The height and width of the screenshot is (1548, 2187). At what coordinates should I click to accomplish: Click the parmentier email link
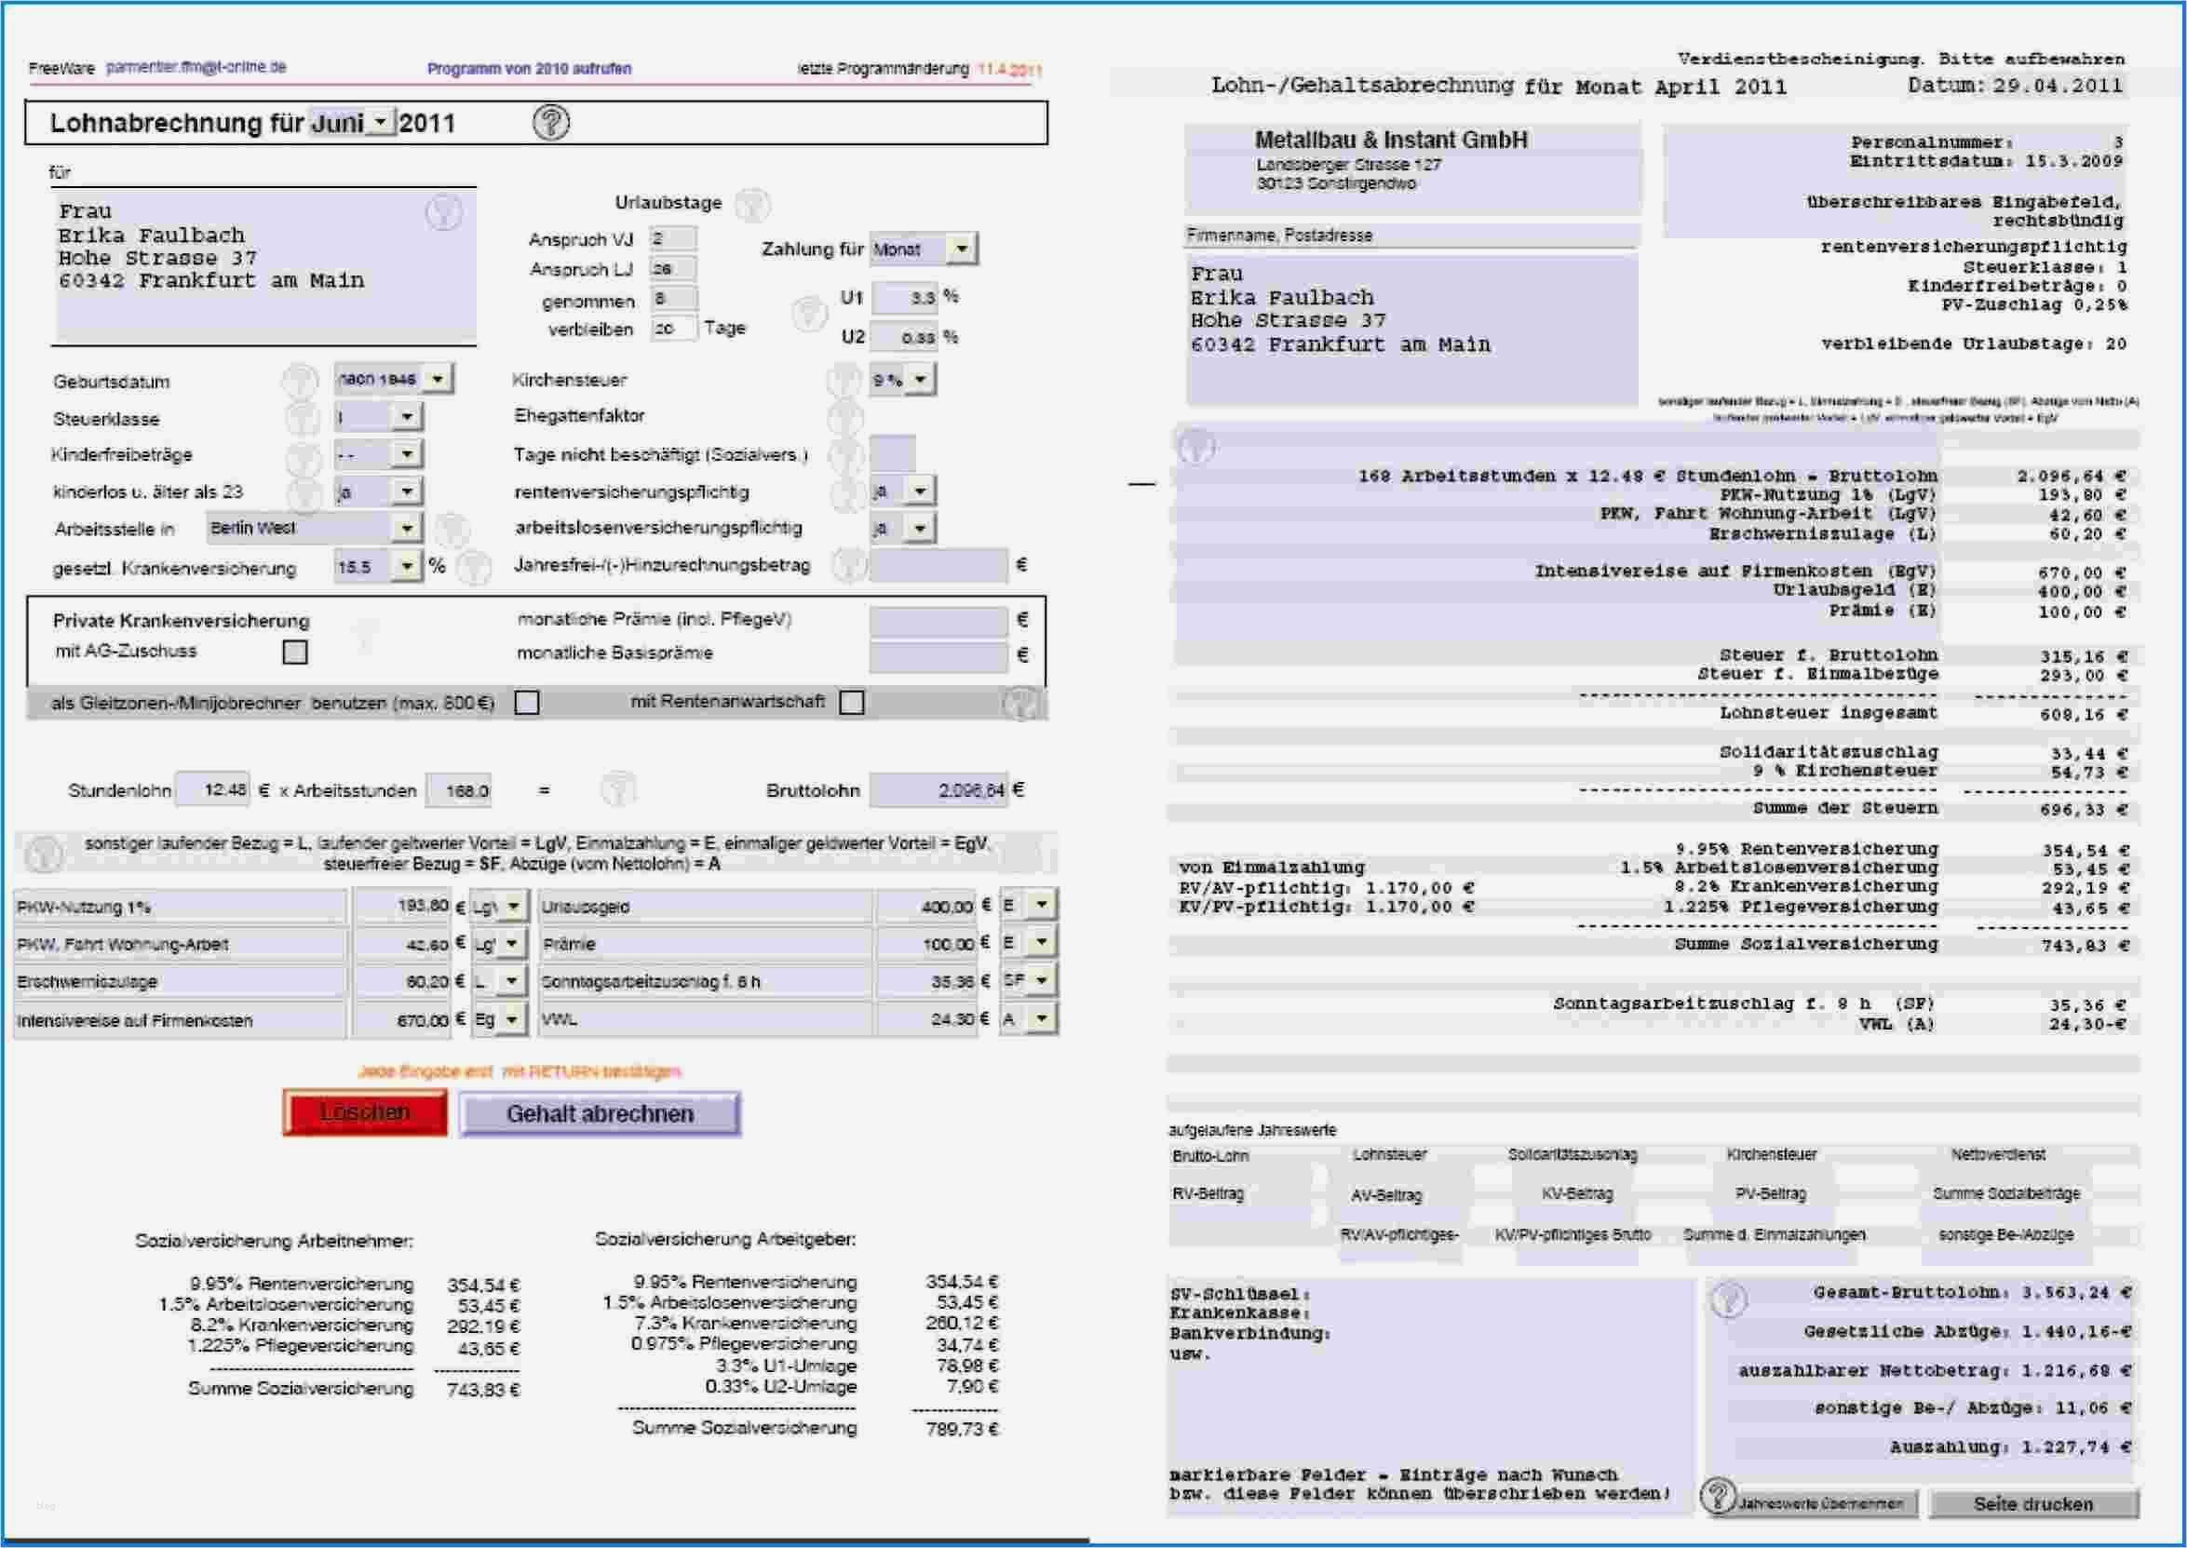coord(196,67)
